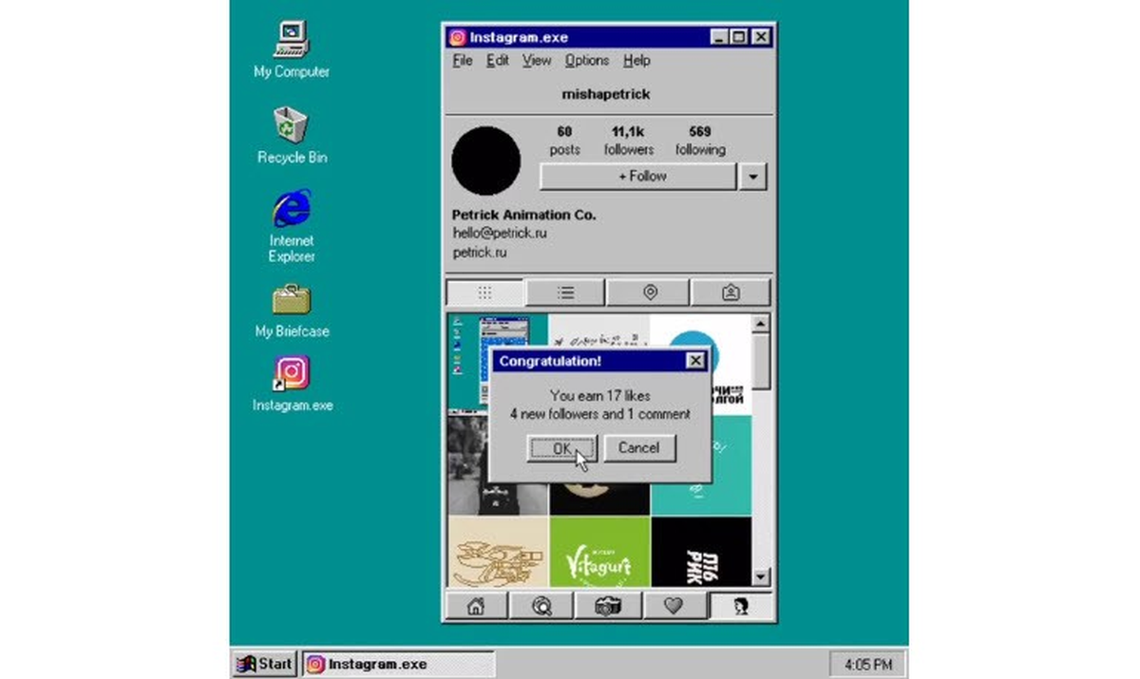Click scrollbar up arrow in photo grid

coord(761,324)
